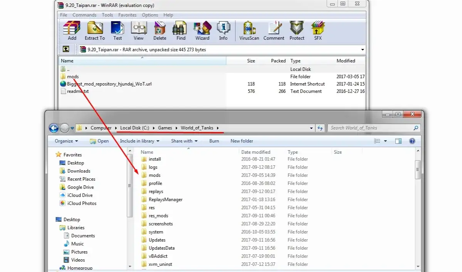Screen dimensions: 462x272
Task: Expand the WinRAR archive path dropdown
Action: 363,50
